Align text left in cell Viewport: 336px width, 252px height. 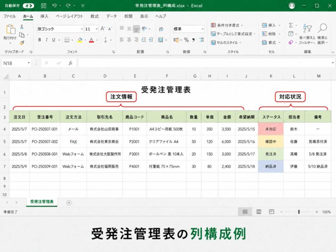tap(122, 40)
